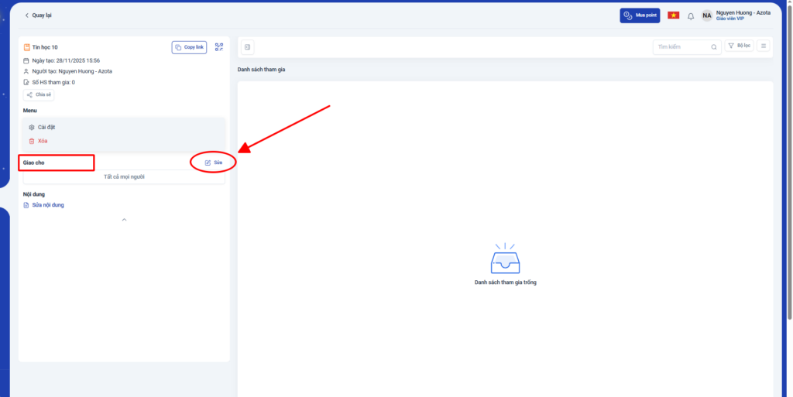Open the hamburger list menu icon
This screenshot has height=397, width=793.
pos(764,46)
